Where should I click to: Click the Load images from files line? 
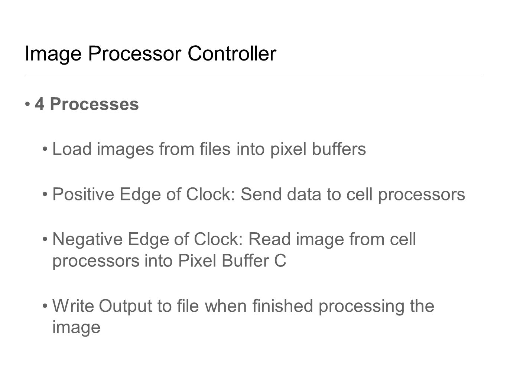click(209, 149)
